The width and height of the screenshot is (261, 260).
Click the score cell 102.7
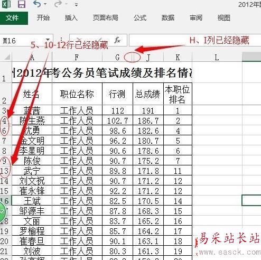[117, 120]
